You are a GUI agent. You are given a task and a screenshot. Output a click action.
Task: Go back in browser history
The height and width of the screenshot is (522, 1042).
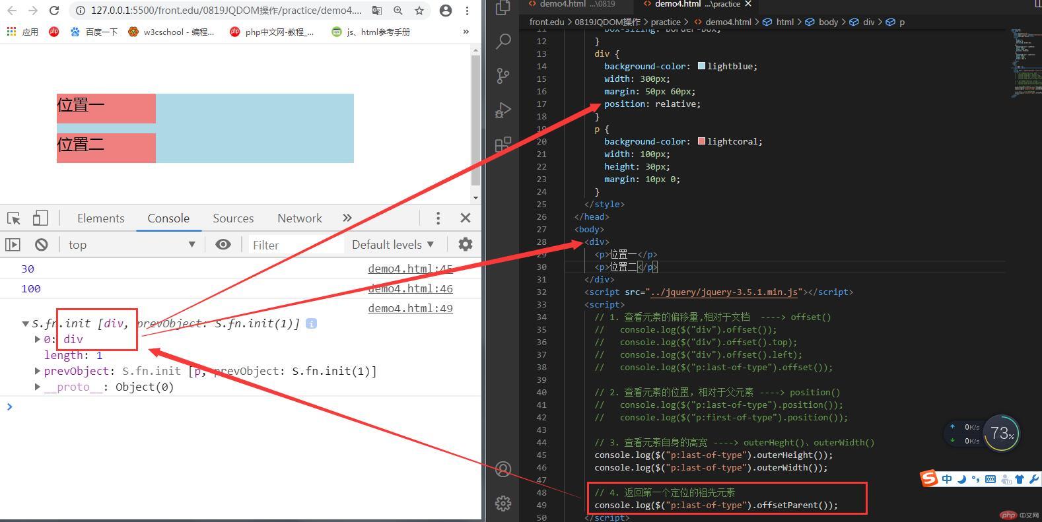point(12,11)
